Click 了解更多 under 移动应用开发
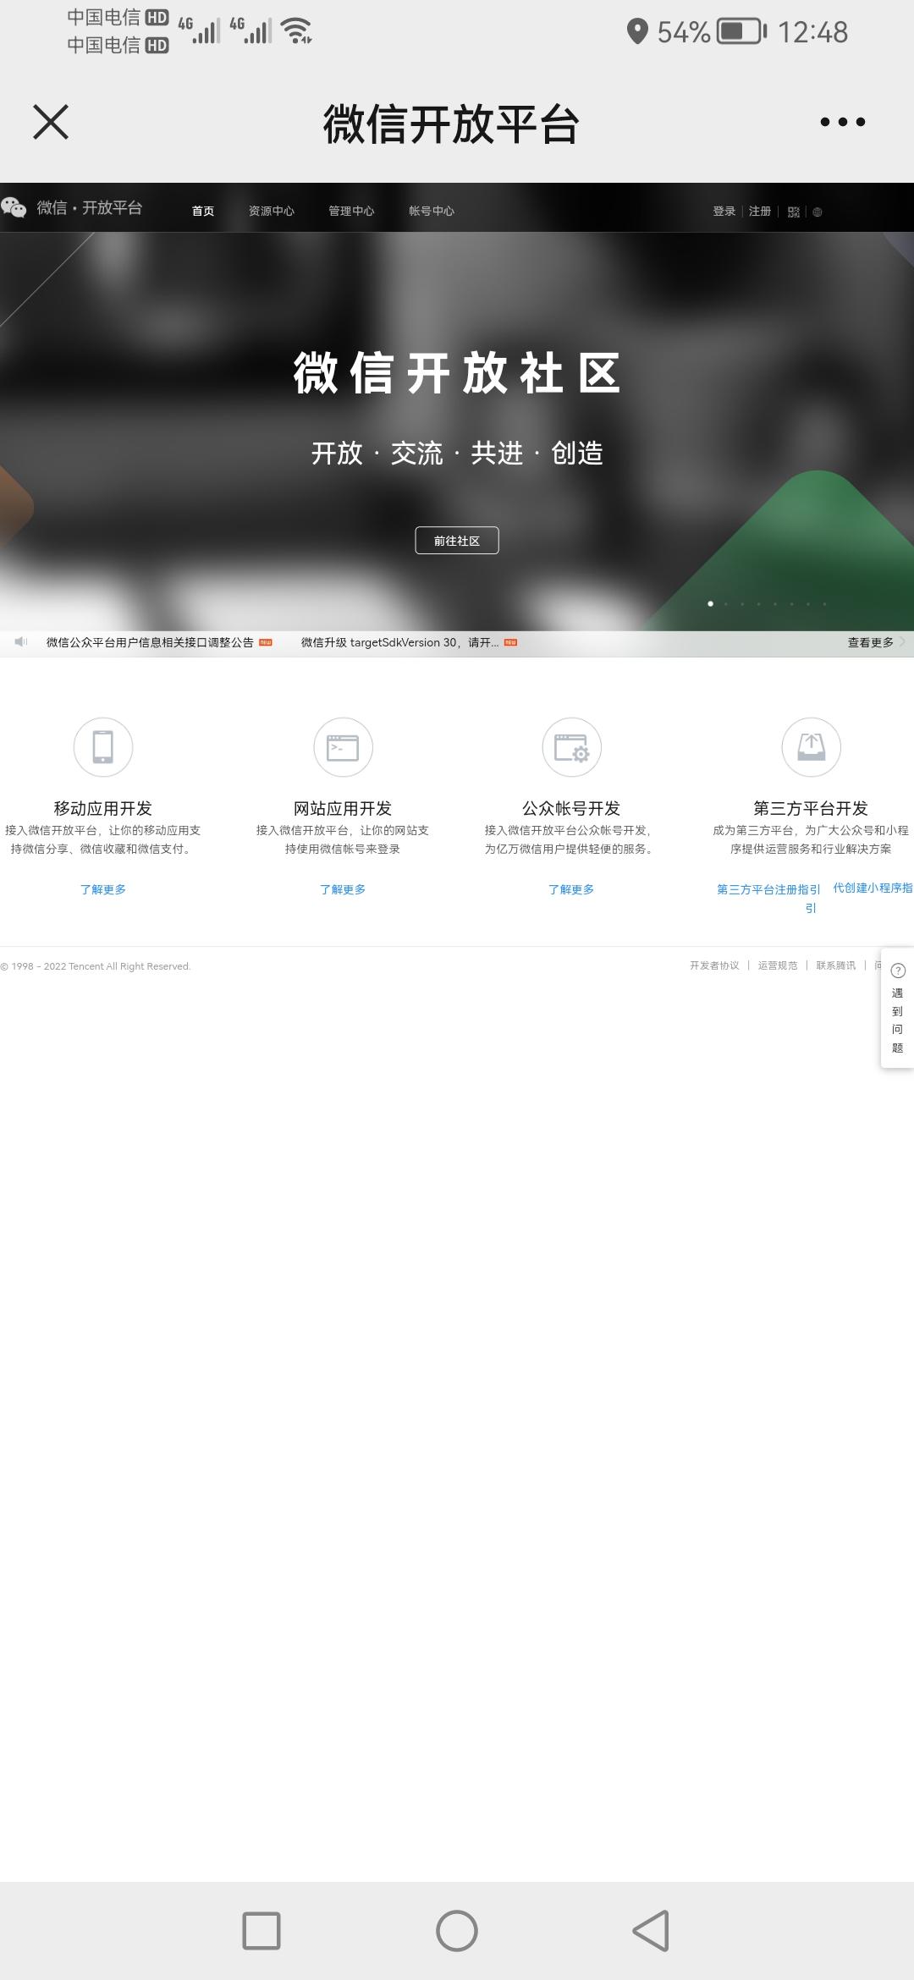Image resolution: width=914 pixels, height=1980 pixels. pos(103,889)
